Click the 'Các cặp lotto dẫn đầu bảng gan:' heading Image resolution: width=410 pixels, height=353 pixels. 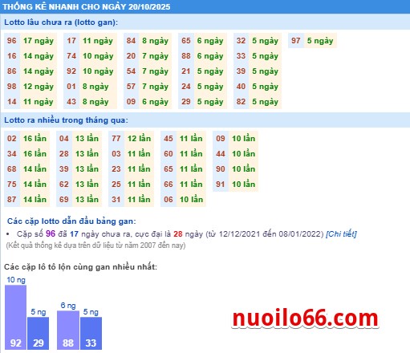point(71,221)
